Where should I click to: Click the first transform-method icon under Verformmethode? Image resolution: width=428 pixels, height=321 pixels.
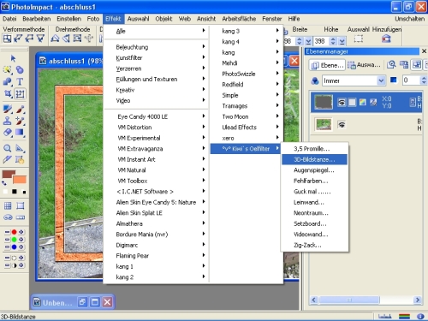click(7, 39)
